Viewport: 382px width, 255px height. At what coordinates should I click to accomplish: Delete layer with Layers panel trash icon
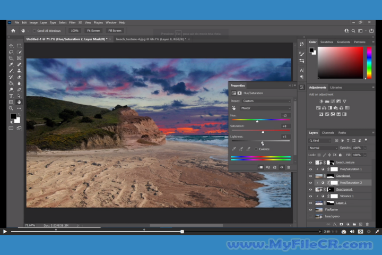(x=367, y=224)
